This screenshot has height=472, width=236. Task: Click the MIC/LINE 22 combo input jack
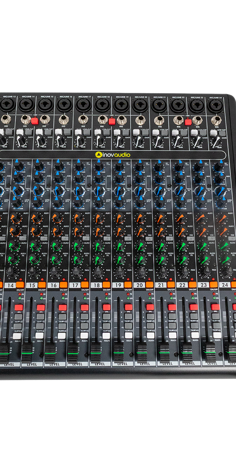point(178,105)
